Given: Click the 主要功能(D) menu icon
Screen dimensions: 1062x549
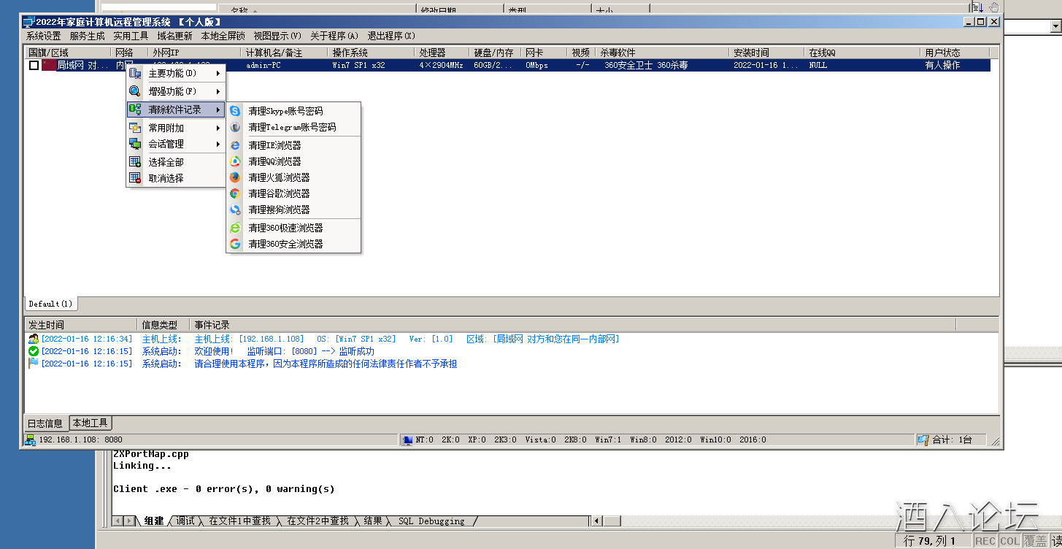Looking at the screenshot, I should (135, 73).
